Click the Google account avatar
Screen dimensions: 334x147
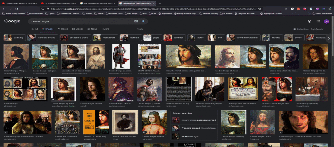click(x=326, y=21)
